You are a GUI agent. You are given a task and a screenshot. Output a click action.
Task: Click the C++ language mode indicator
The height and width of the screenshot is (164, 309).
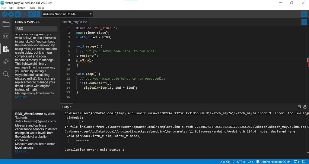(250, 162)
